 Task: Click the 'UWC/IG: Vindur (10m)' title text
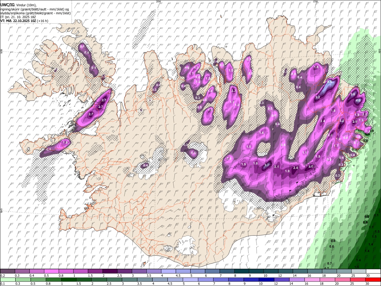[18, 5]
